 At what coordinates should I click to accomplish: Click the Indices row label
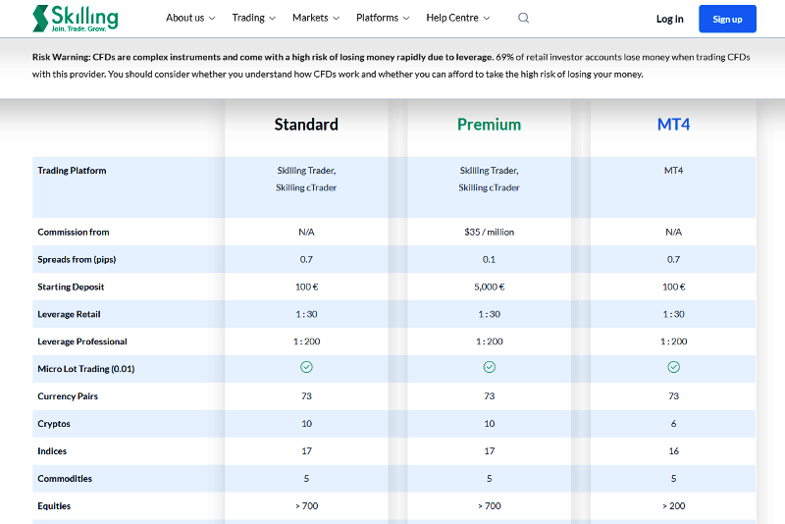click(52, 451)
